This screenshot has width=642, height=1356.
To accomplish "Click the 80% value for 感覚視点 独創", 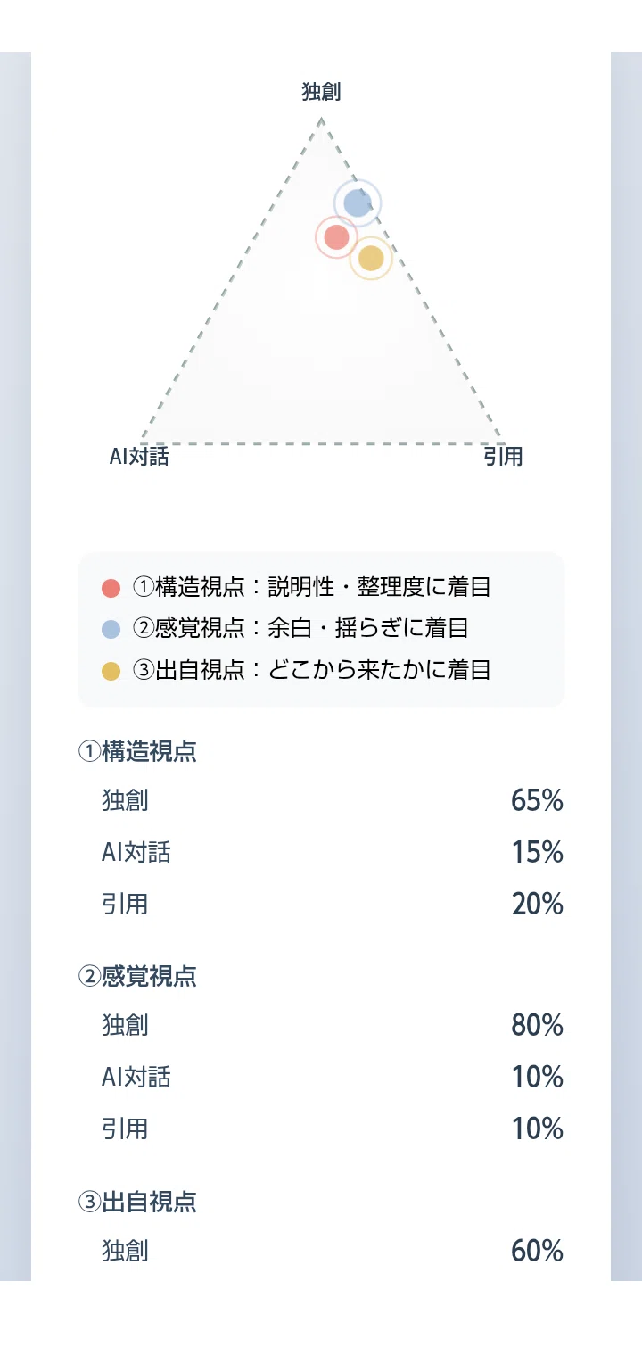I will tap(538, 1026).
